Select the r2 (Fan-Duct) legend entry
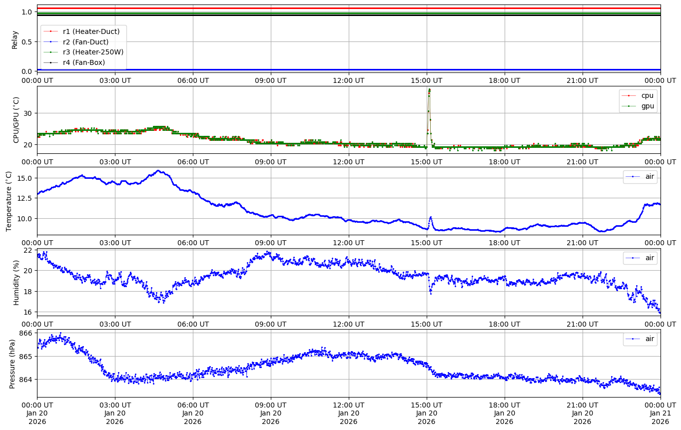Image resolution: width=681 pixels, height=430 pixels. (x=85, y=42)
